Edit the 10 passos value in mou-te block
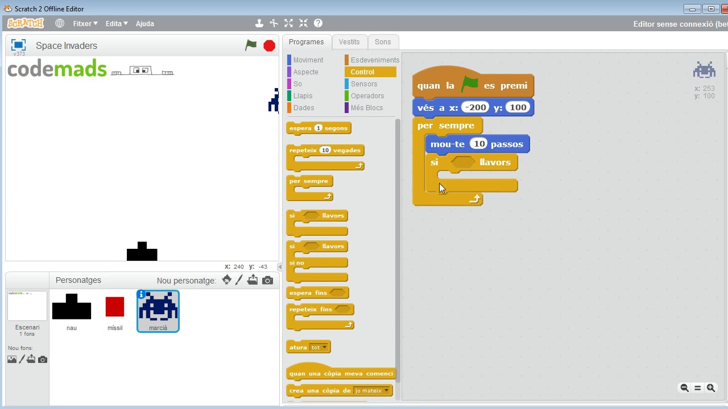The width and height of the screenshot is (728, 409). coord(479,144)
